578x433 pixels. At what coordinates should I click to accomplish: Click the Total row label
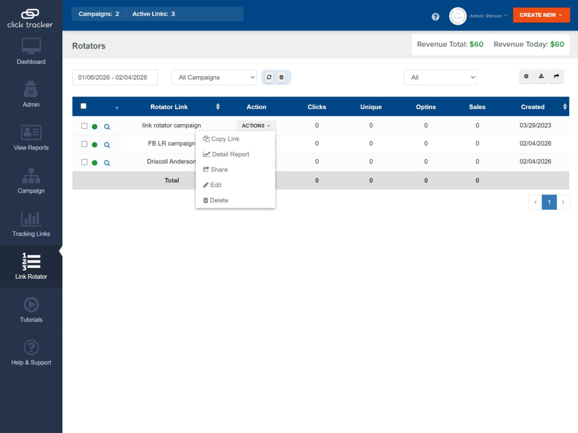(172, 180)
